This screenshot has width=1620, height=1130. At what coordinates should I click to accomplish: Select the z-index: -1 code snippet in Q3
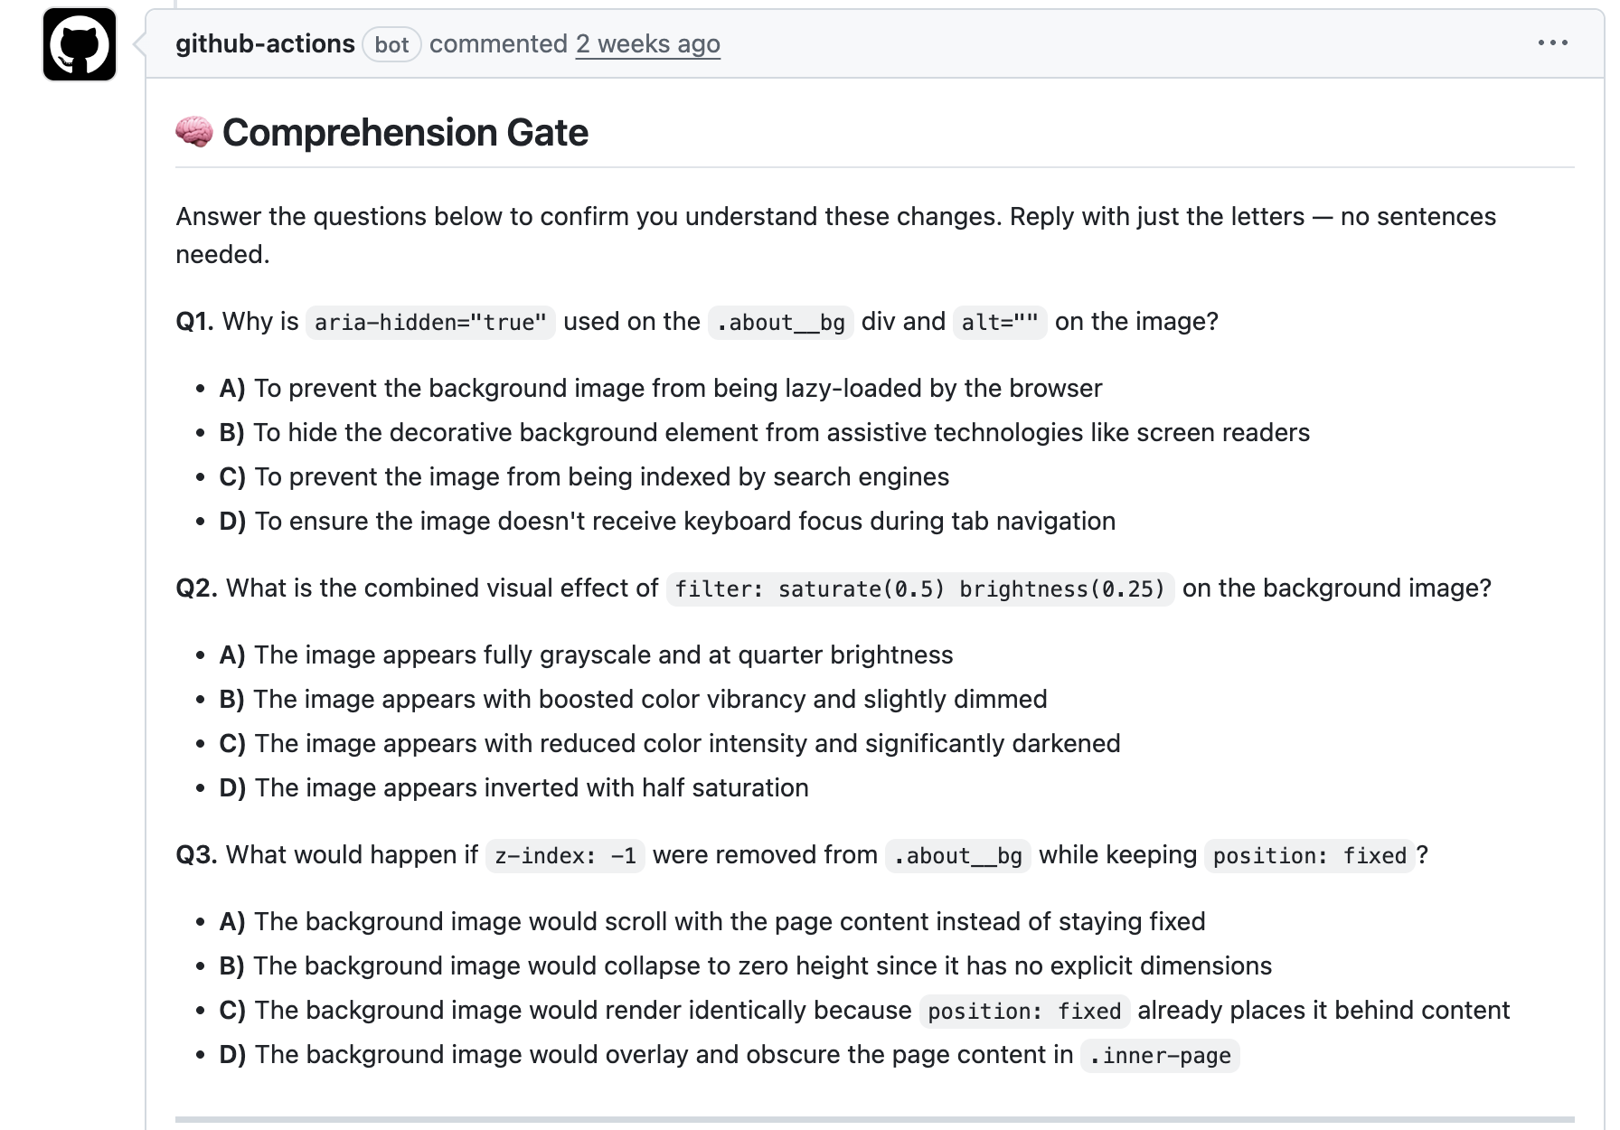click(x=564, y=856)
